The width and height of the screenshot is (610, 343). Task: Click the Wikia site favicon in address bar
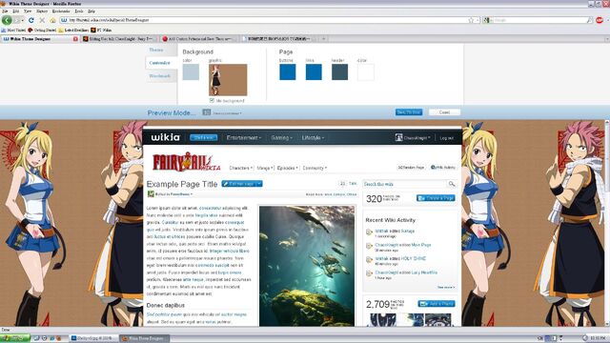point(64,20)
